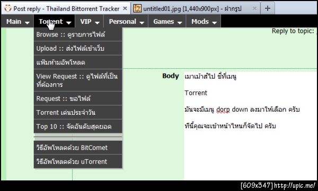Click inside the Body text area
Screen dimensions: 318x191
[251, 125]
